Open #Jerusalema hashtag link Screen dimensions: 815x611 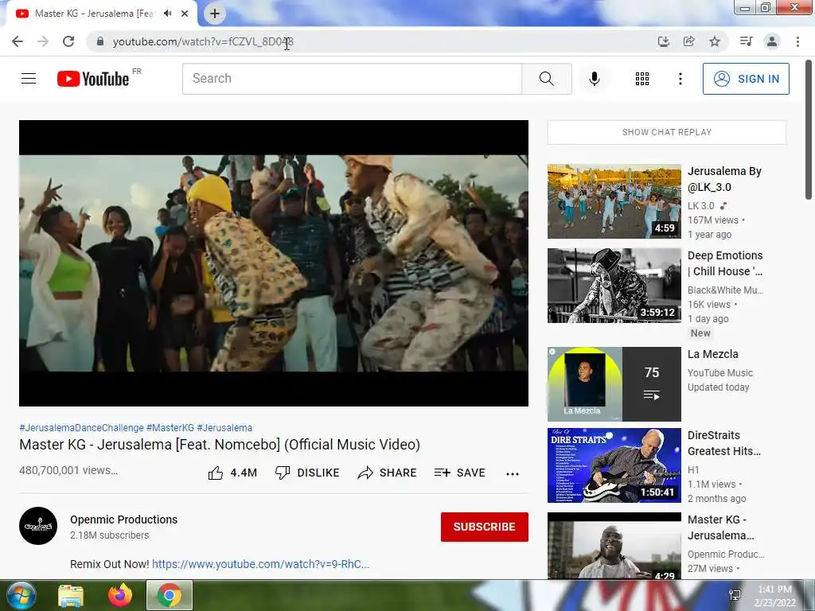pos(224,427)
